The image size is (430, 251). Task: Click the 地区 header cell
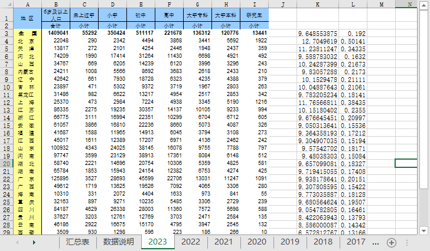[27, 18]
